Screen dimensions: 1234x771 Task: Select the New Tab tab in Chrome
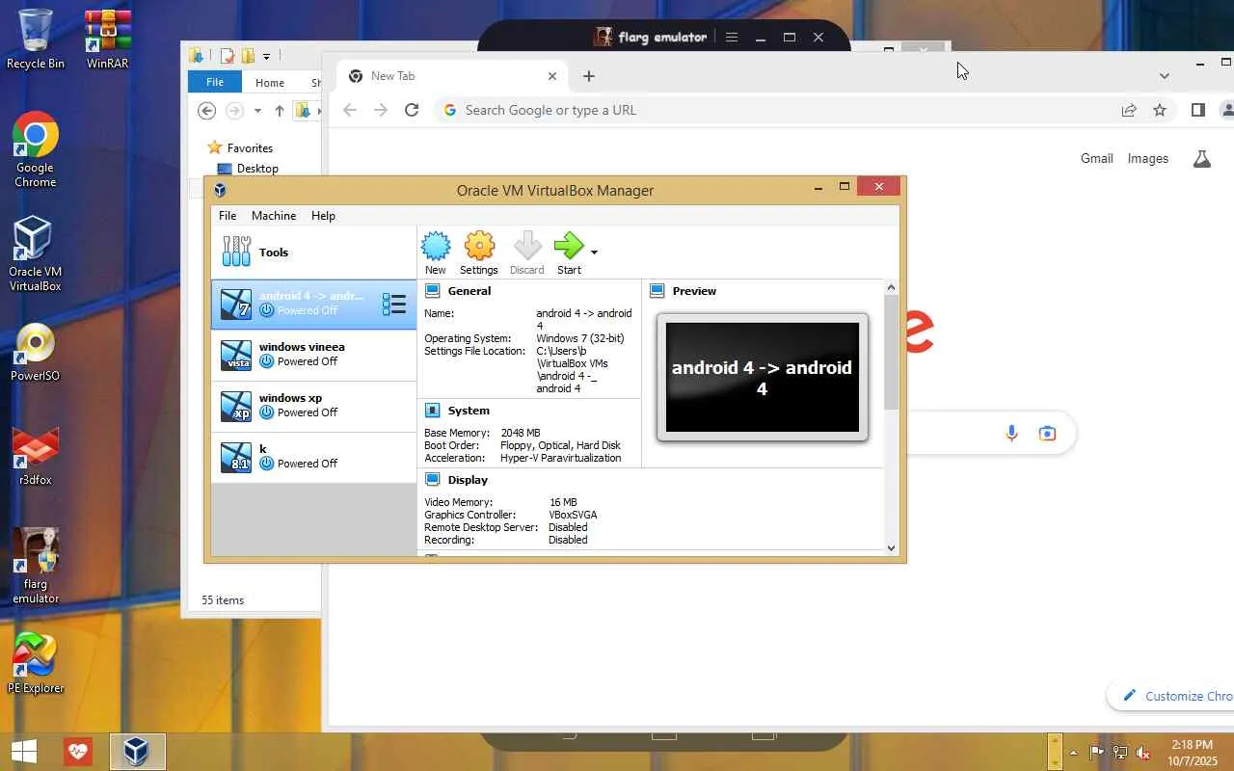(451, 76)
